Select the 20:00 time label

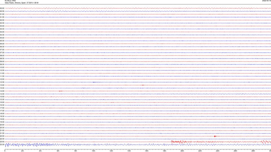(x=2, y=125)
